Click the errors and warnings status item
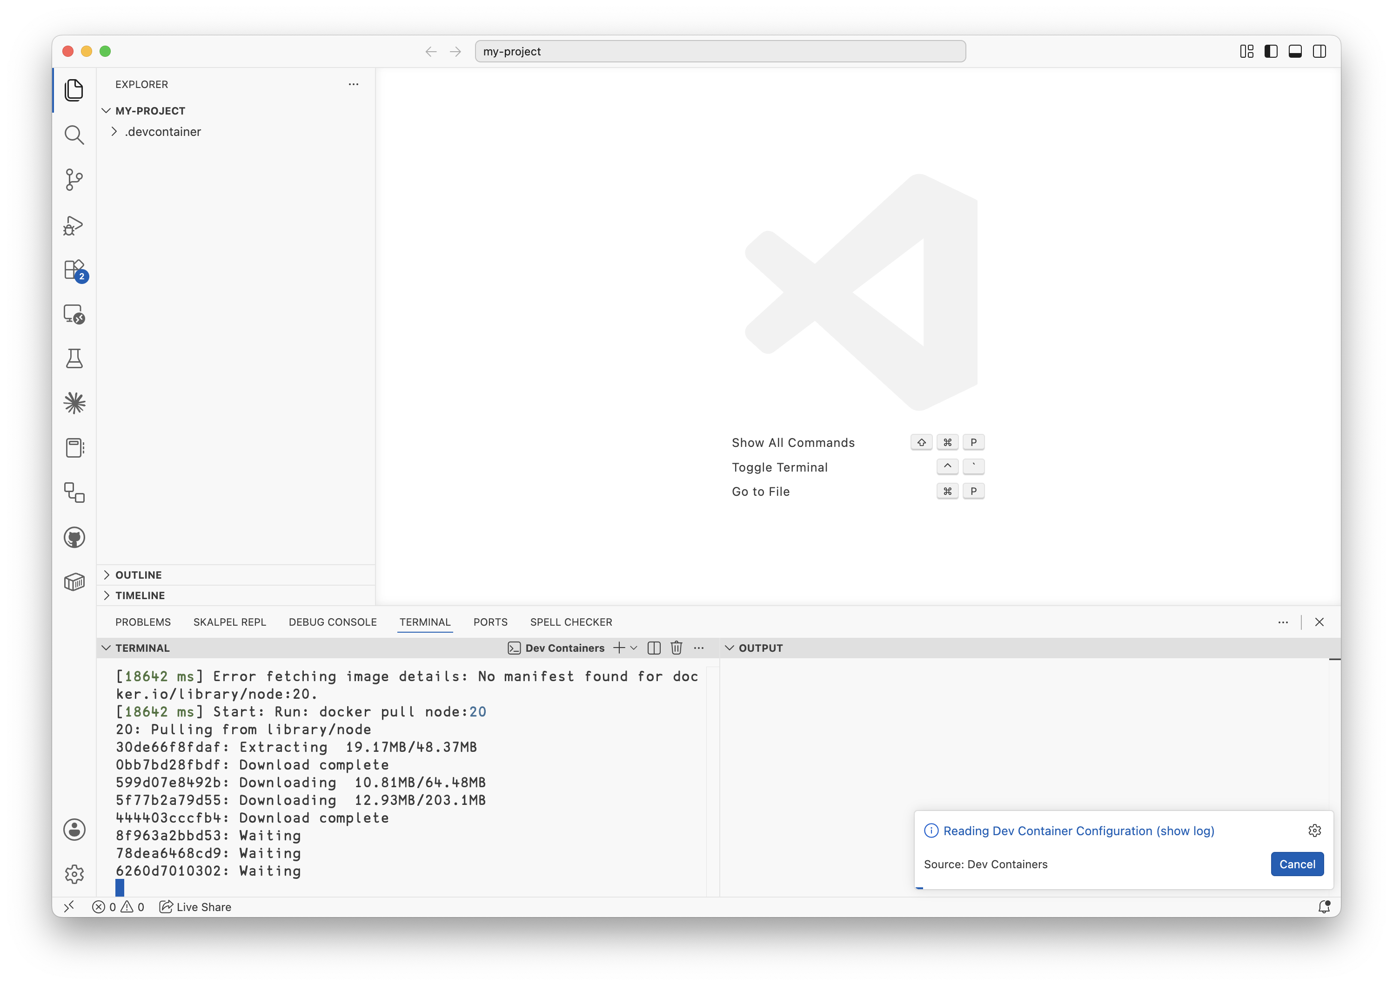Viewport: 1393px width, 986px height. [118, 907]
